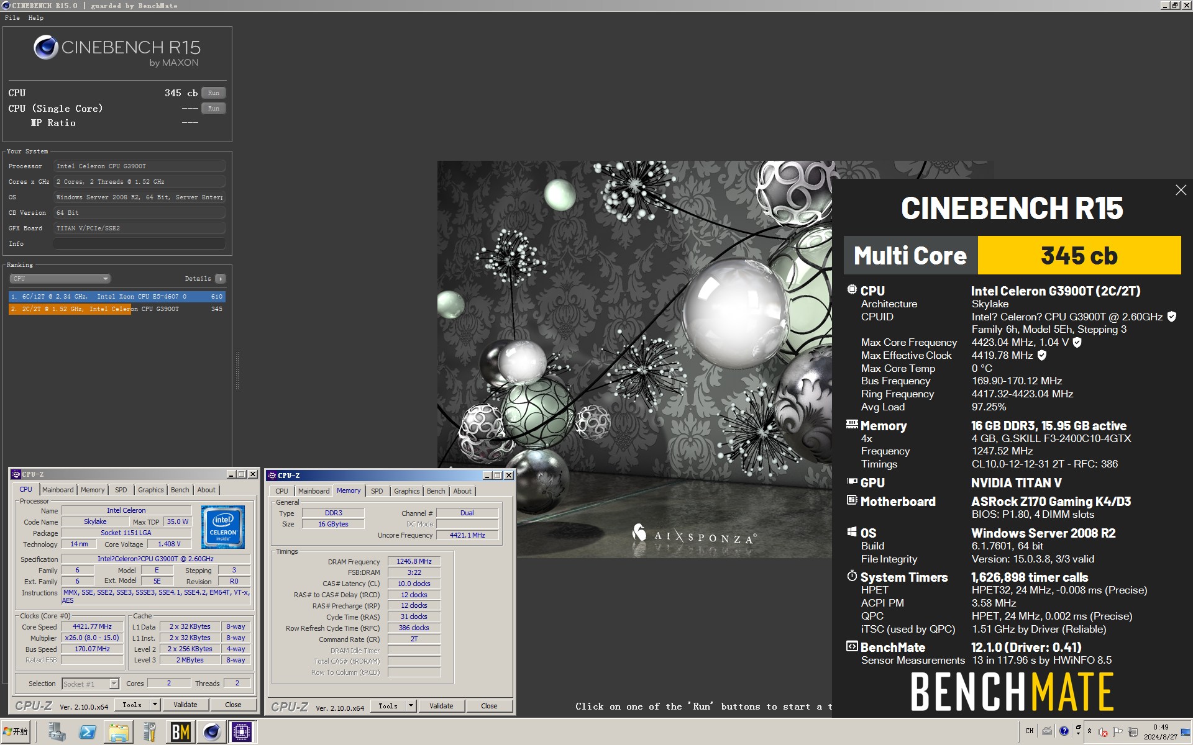1193x745 pixels.
Task: Click the Core Speed value 4421.77 MHz
Action: [92, 627]
